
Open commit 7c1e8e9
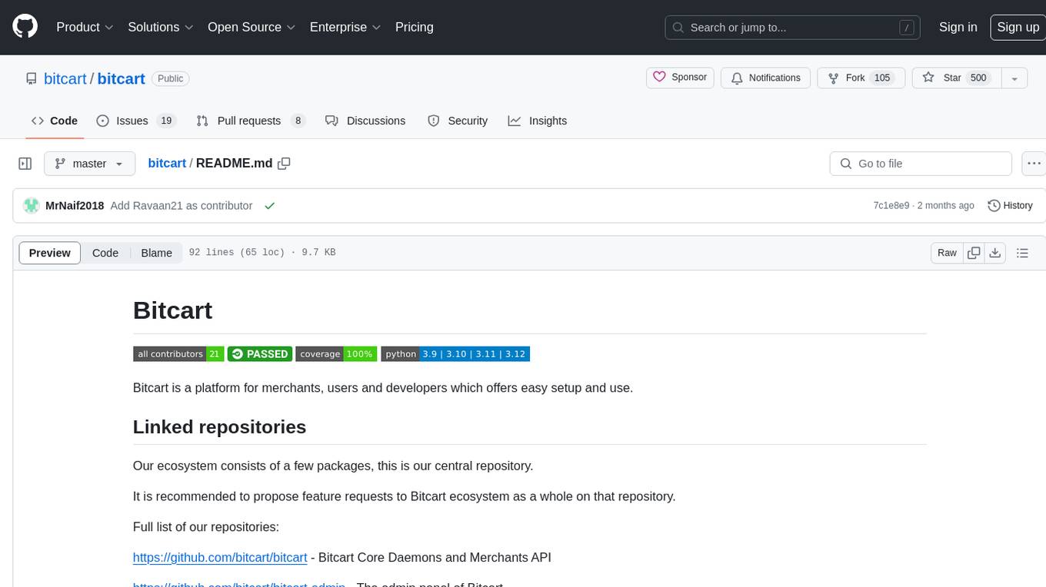pyautogui.click(x=891, y=206)
